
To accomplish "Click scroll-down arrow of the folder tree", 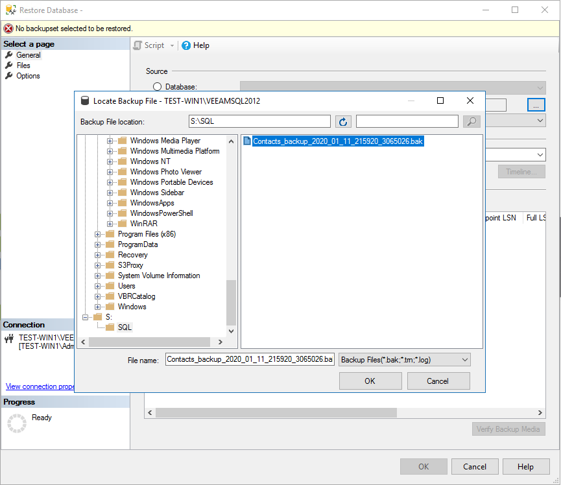I will click(231, 331).
